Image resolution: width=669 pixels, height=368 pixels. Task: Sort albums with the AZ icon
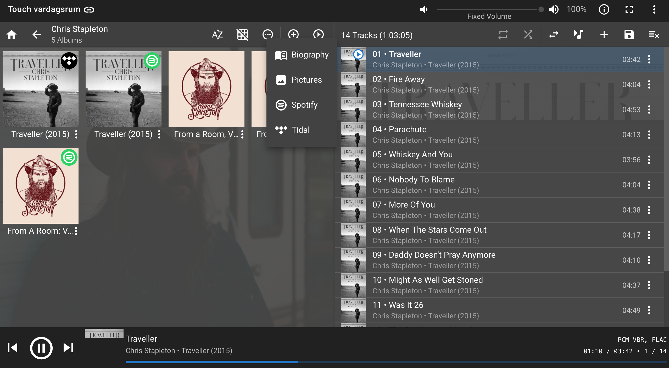coord(217,34)
